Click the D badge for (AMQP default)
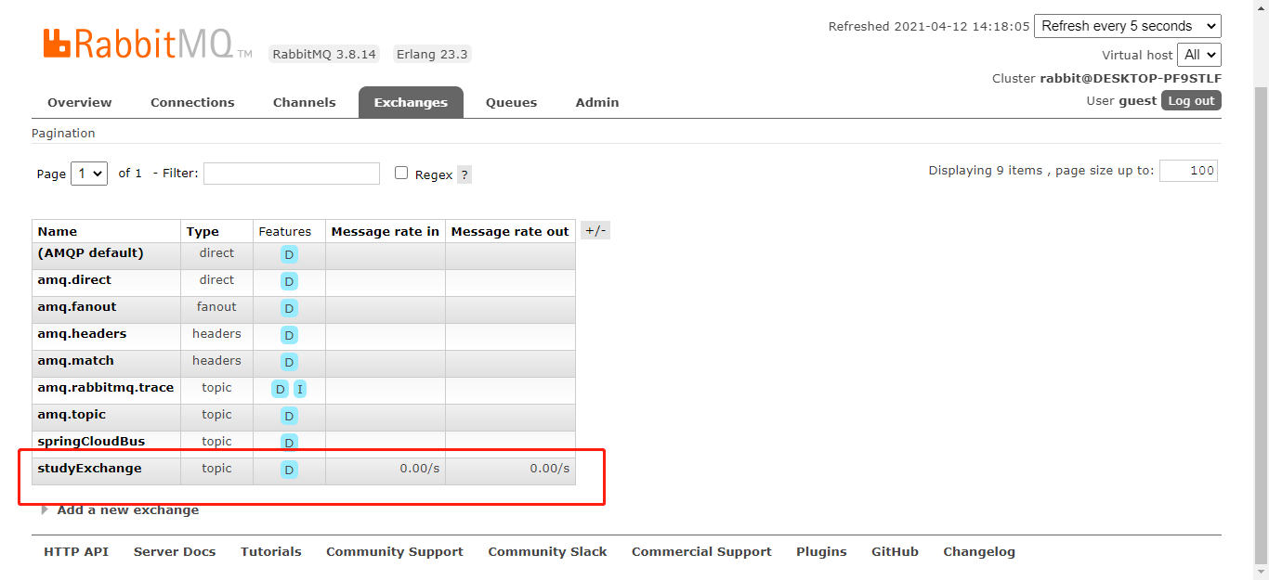1269x580 pixels. (289, 254)
